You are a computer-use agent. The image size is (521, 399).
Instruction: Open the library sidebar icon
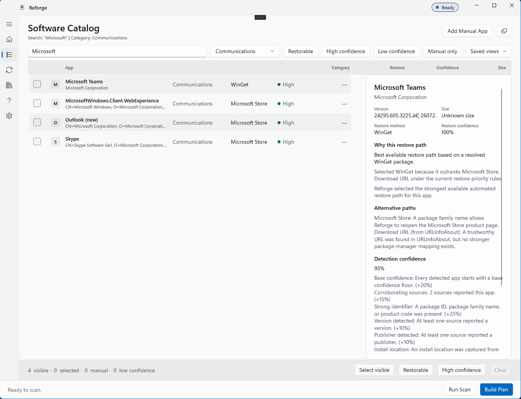(9, 85)
